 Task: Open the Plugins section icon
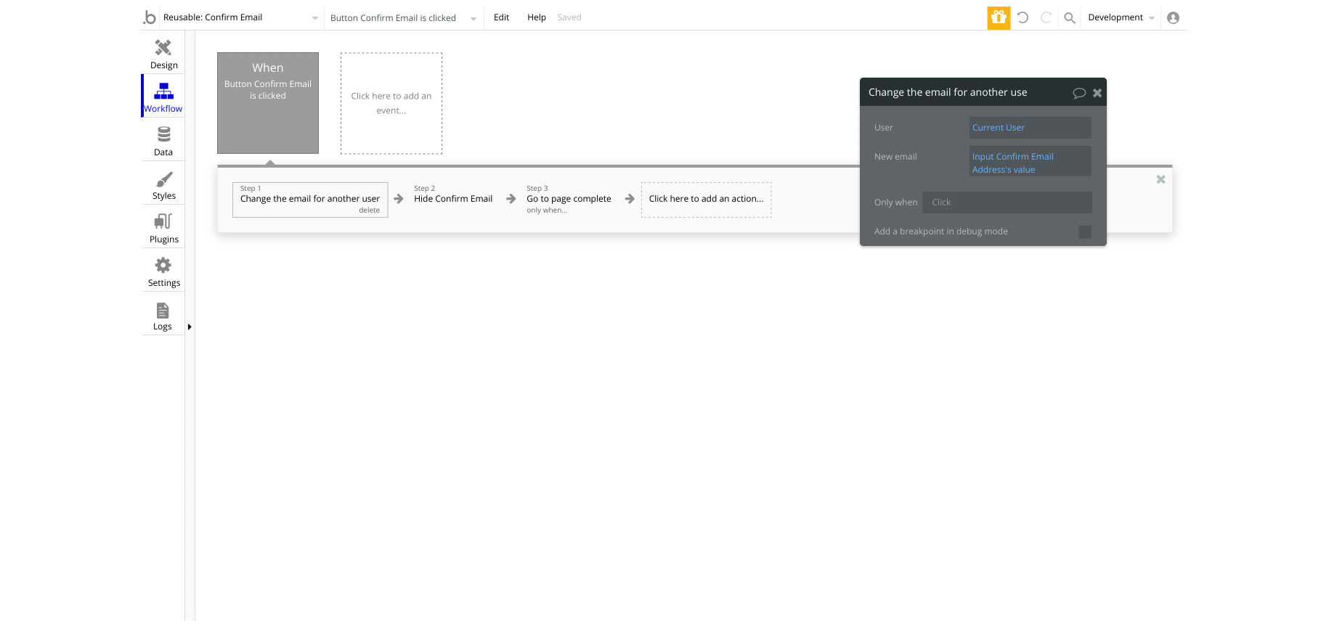[163, 221]
